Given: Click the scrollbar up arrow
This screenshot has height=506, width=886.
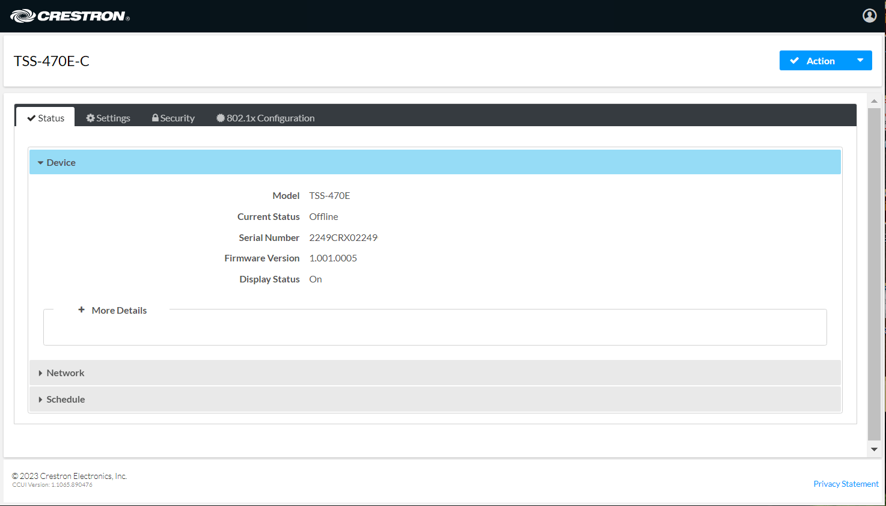Looking at the screenshot, I should tap(874, 101).
